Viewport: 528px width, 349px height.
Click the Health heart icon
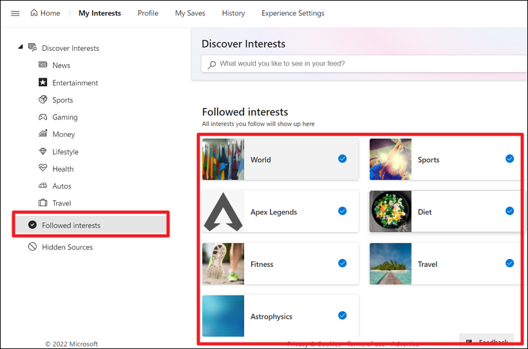tap(43, 169)
